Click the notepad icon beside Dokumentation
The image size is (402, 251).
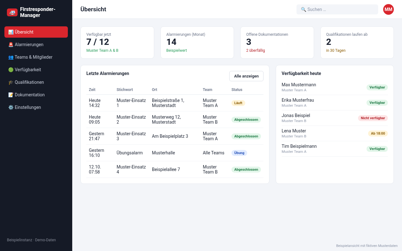(11, 95)
